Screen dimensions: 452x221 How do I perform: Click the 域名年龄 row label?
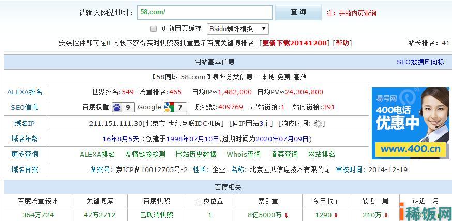click(x=25, y=139)
